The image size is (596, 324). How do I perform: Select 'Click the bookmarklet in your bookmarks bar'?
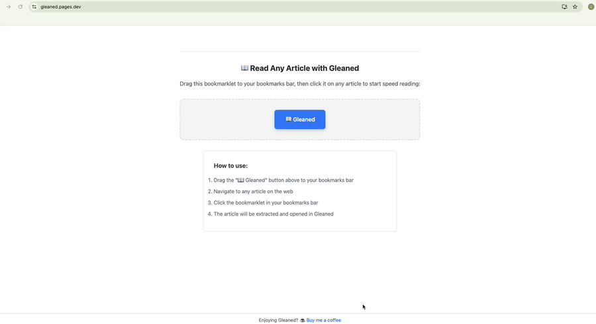tap(266, 202)
